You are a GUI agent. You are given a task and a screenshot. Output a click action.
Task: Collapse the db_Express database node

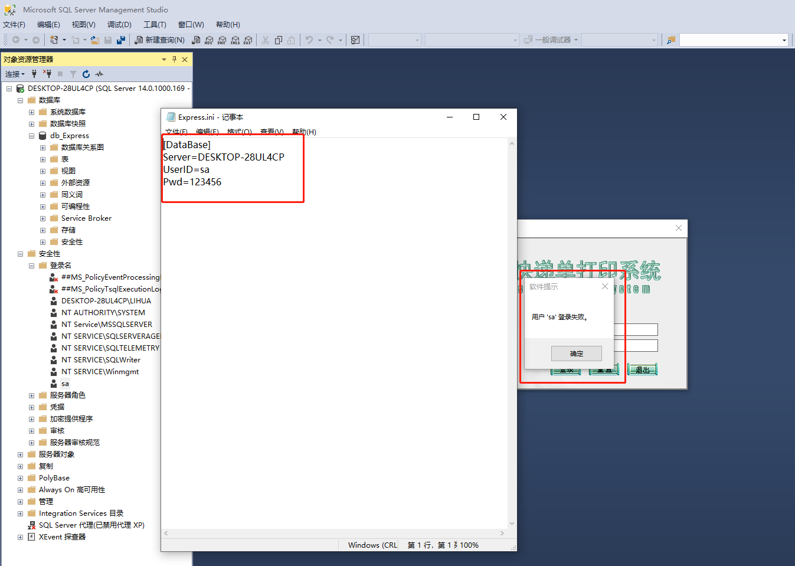pyautogui.click(x=31, y=136)
